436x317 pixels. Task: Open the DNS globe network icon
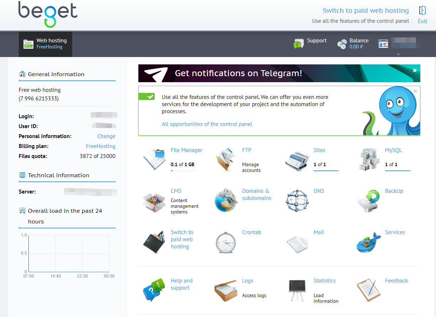click(x=297, y=201)
